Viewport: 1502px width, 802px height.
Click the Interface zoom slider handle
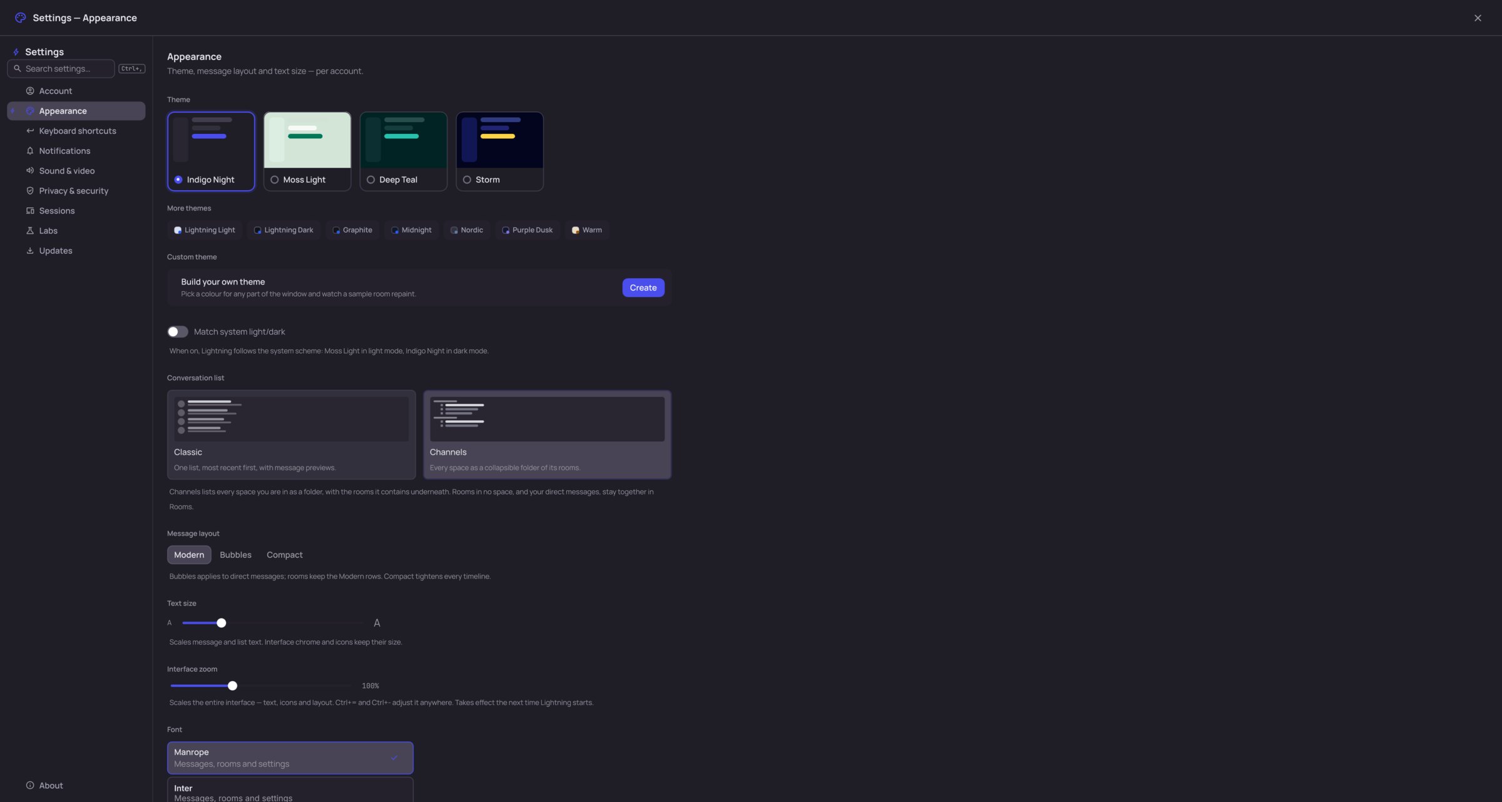pyautogui.click(x=233, y=686)
